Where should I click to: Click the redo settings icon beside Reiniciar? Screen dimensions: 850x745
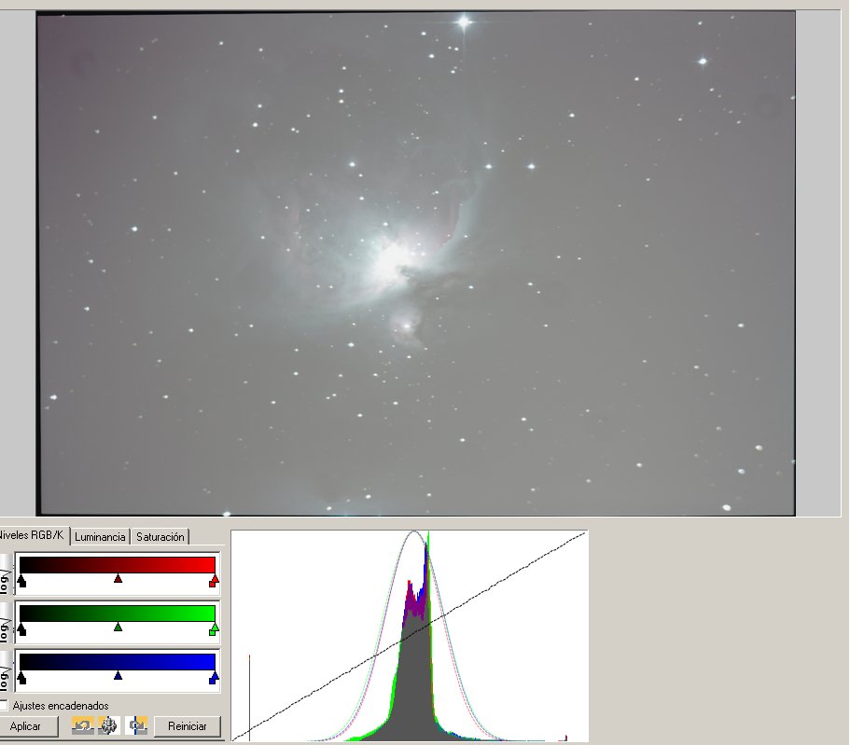point(136,725)
